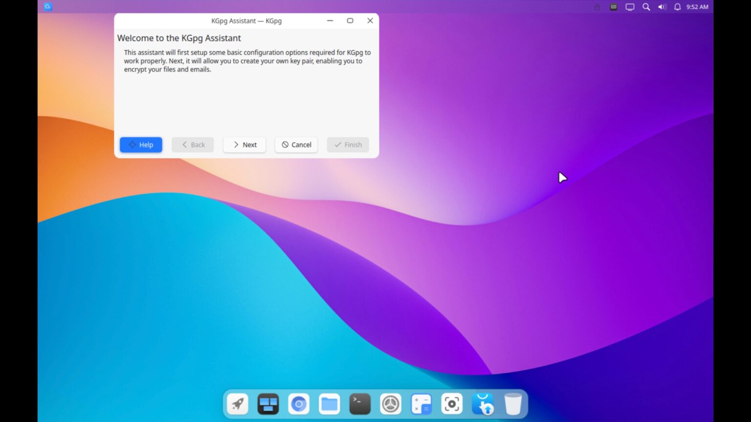Click the search magnifier in the top panel

click(646, 6)
